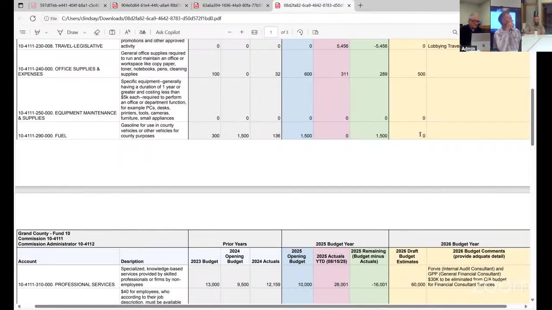
Task: Toggle fit to width view
Action: [254, 32]
